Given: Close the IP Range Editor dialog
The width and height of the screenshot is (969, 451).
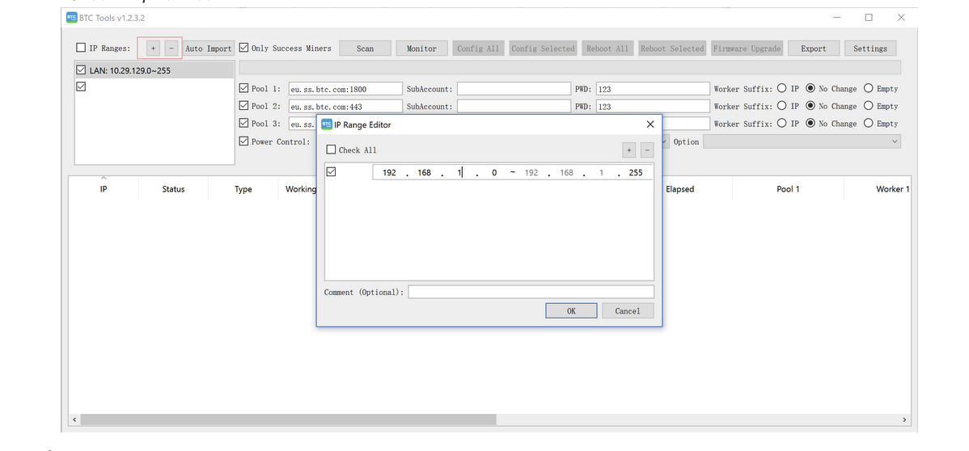Looking at the screenshot, I should tap(650, 124).
